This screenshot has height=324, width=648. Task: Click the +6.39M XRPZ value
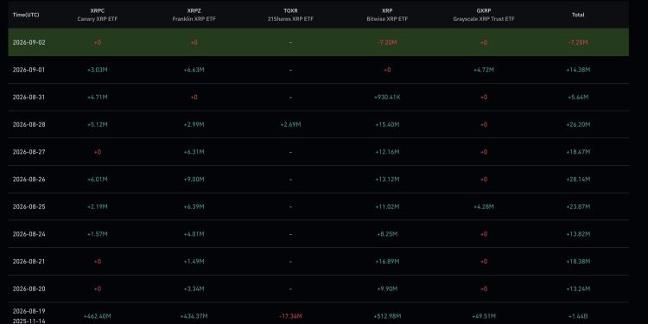(194, 206)
